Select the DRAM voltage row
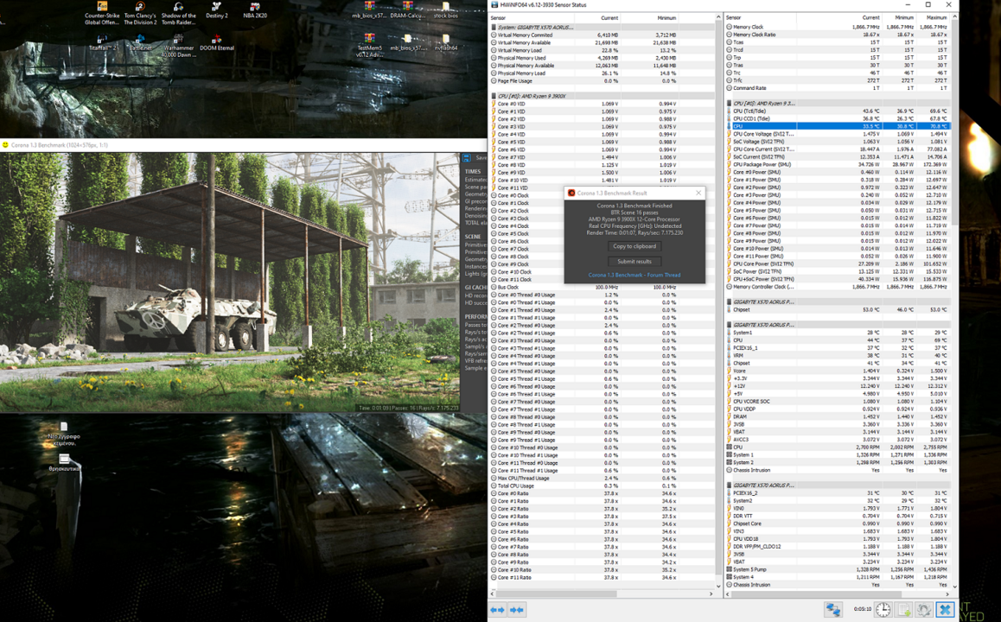This screenshot has height=622, width=1001. tap(838, 416)
